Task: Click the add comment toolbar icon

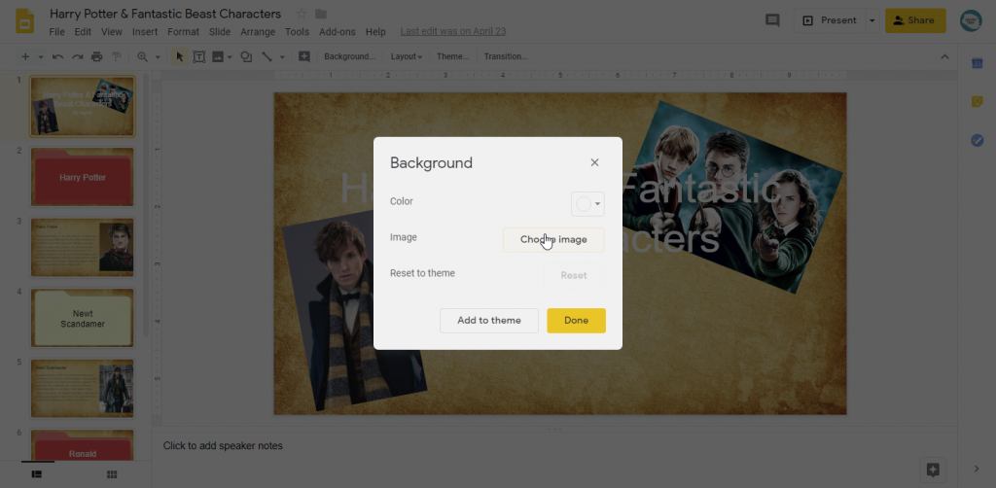Action: point(304,56)
